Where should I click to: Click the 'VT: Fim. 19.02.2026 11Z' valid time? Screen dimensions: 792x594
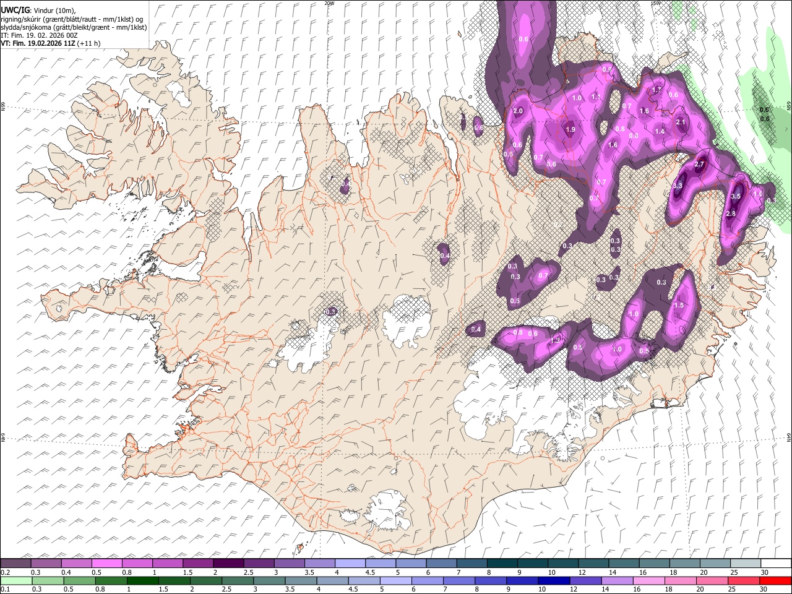point(38,43)
